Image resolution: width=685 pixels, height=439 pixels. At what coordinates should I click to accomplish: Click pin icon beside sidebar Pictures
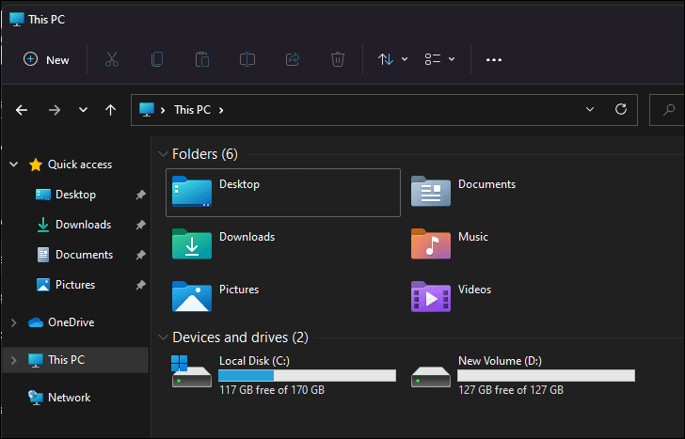tap(141, 285)
